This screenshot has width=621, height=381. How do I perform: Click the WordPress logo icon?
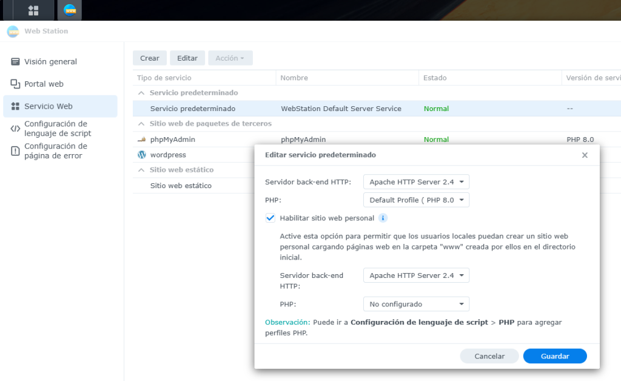point(141,155)
